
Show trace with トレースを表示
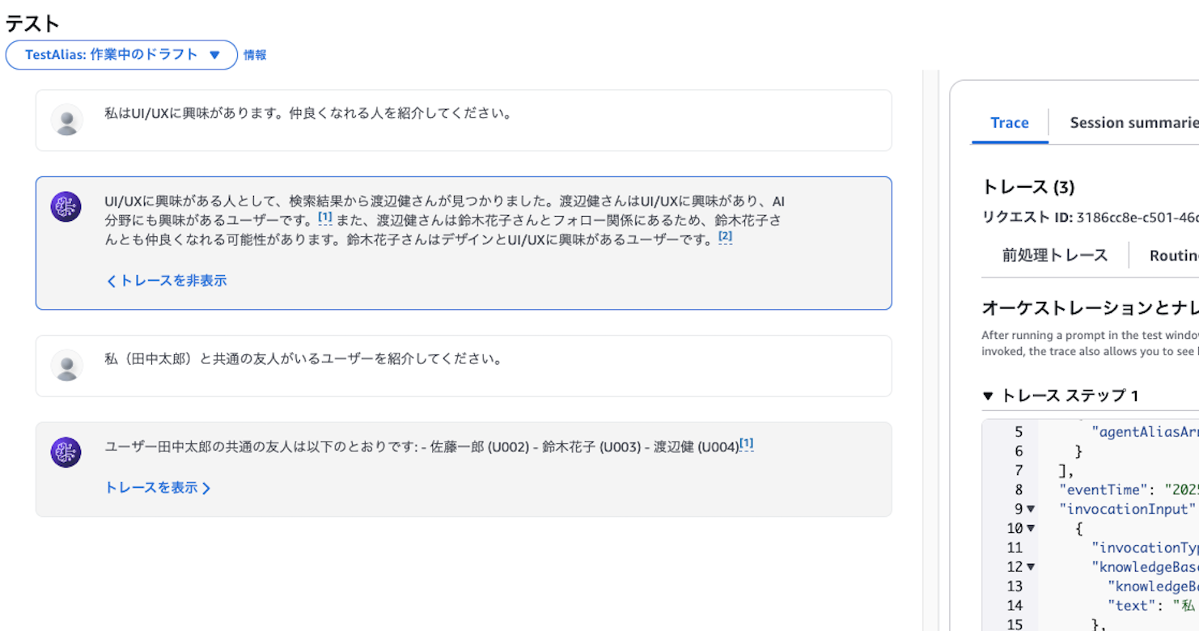(x=158, y=488)
